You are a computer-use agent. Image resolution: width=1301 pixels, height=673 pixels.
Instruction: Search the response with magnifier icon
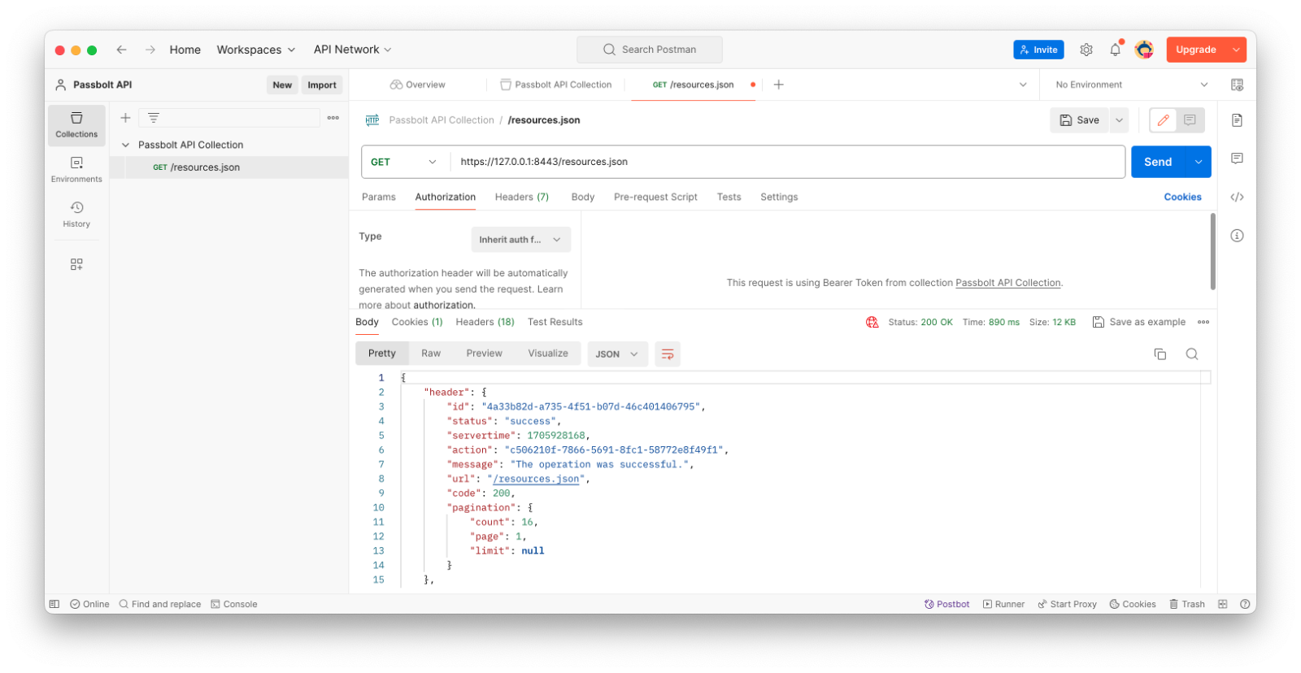point(1192,354)
